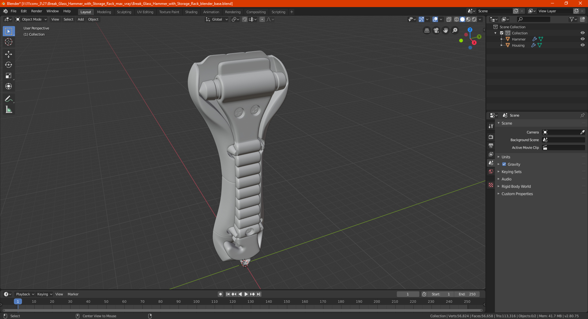Switch to the Shading workspace tab
Image resolution: width=588 pixels, height=319 pixels.
point(191,12)
